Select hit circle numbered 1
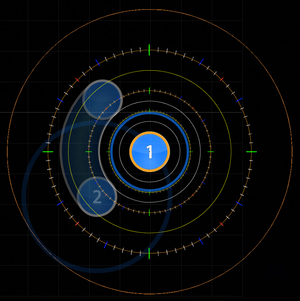This screenshot has height=301, width=300. point(150,152)
